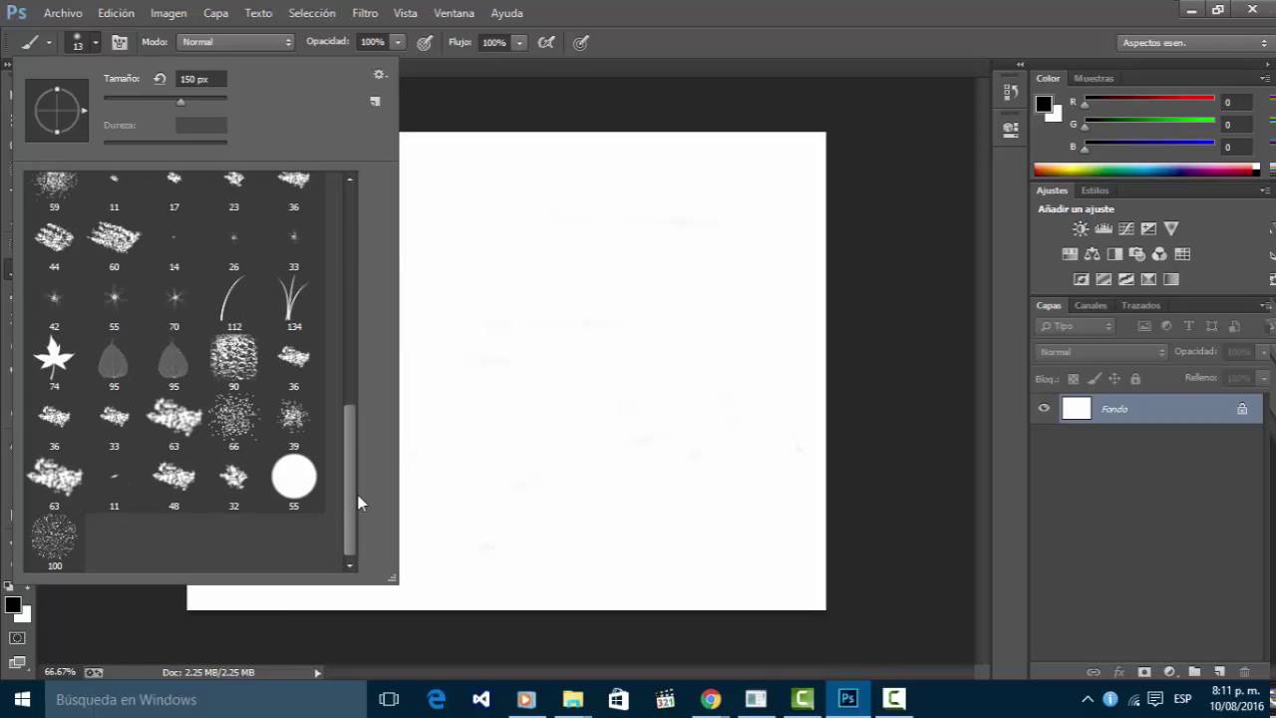Image resolution: width=1276 pixels, height=718 pixels.
Task: Pick the round hard brush 55
Action: click(294, 478)
